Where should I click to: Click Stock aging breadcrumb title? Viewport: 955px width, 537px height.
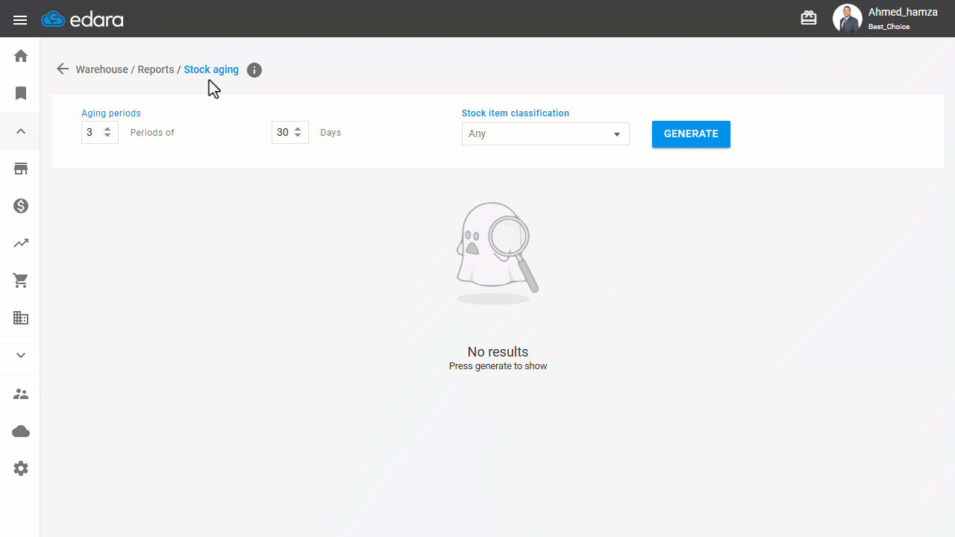click(x=211, y=69)
